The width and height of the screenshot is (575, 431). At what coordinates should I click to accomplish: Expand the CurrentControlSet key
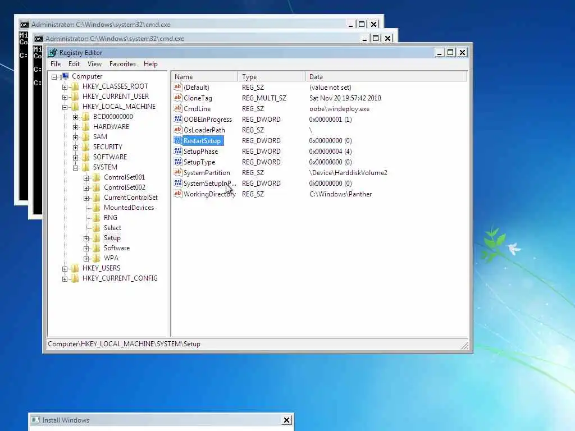point(86,198)
